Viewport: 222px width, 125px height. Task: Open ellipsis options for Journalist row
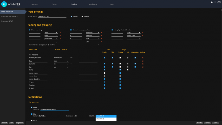[71, 64]
